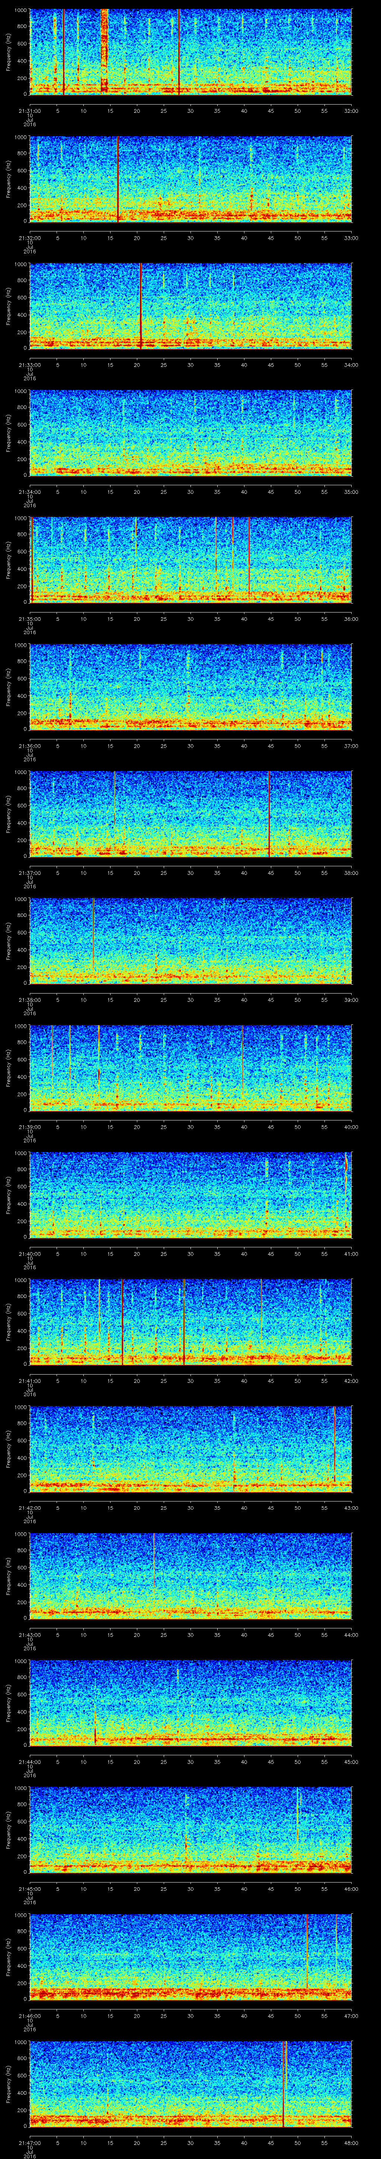Select the spectrogram panel starting at 21:33:00

[190, 306]
